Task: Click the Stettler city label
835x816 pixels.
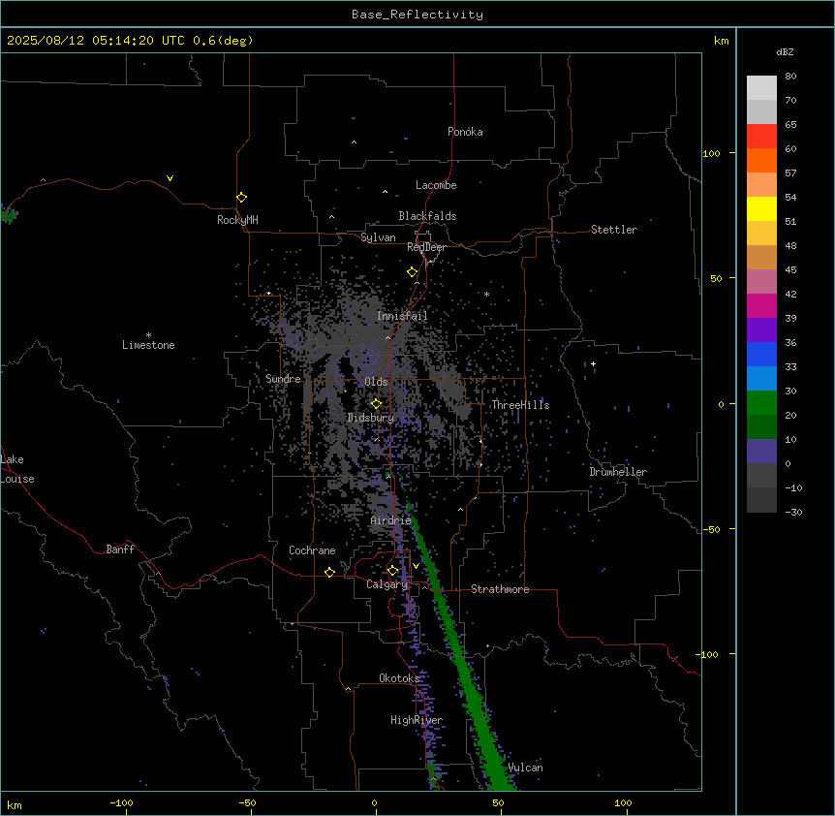Action: [x=614, y=230]
